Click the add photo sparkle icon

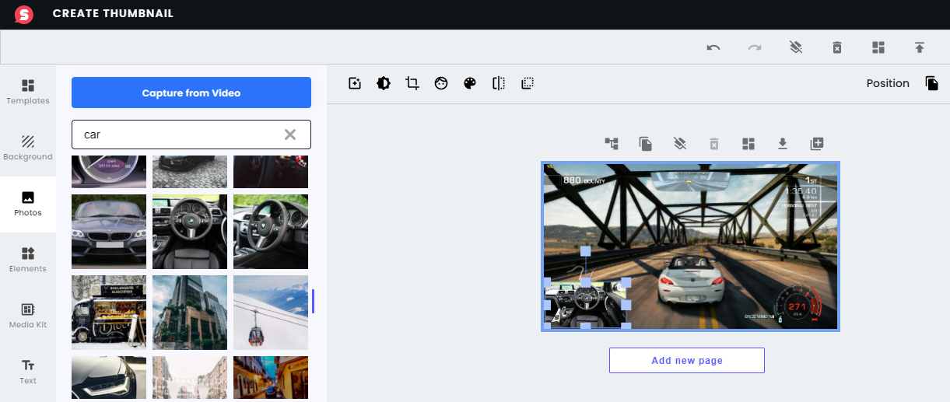[355, 83]
